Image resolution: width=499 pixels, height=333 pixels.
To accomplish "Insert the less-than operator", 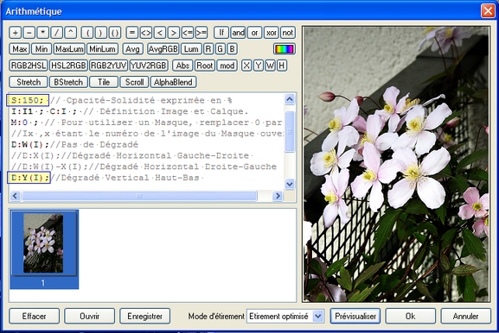I will point(160,33).
